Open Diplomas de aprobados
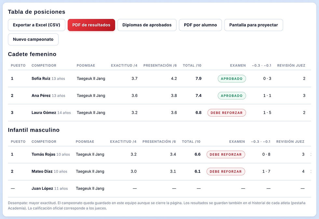Screen dimensions: 319x219 (147, 25)
